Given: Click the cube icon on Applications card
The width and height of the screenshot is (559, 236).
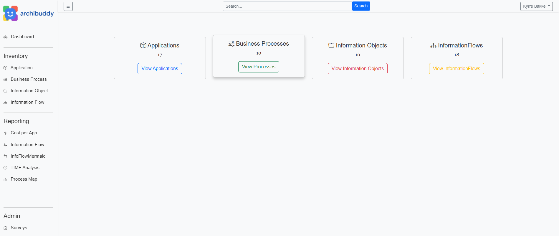Looking at the screenshot, I should coord(143,45).
